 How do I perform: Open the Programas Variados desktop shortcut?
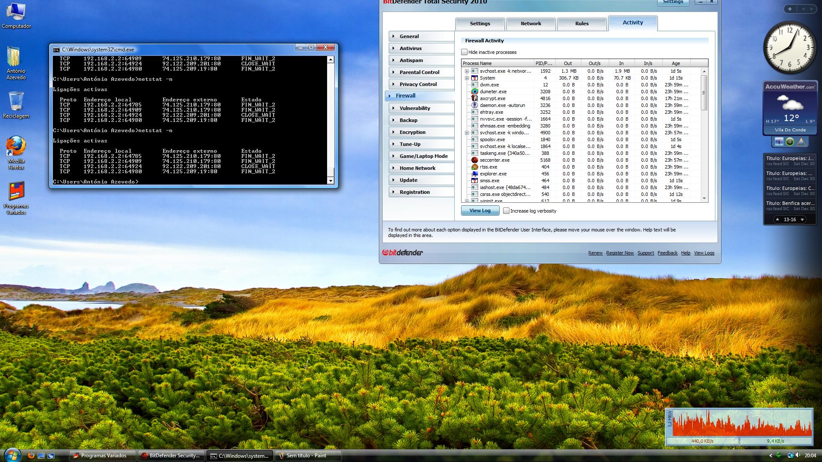click(16, 198)
